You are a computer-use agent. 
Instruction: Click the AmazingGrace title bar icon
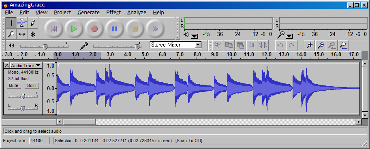pyautogui.click(x=6, y=5)
